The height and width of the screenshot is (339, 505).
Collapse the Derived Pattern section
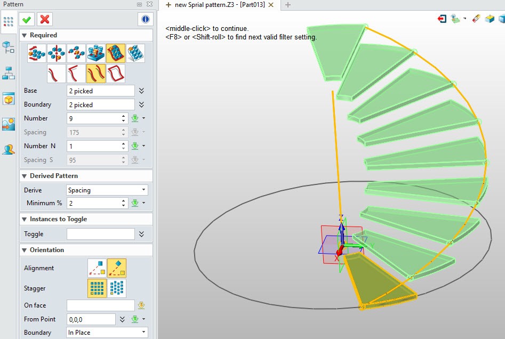point(24,176)
